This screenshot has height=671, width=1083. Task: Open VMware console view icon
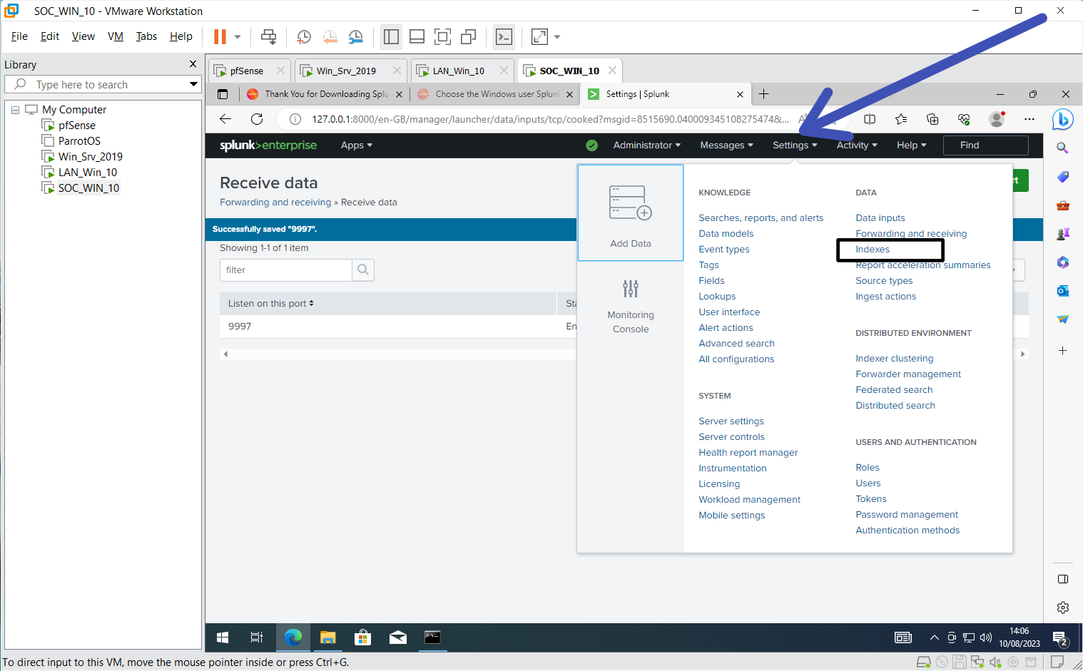pyautogui.click(x=504, y=36)
